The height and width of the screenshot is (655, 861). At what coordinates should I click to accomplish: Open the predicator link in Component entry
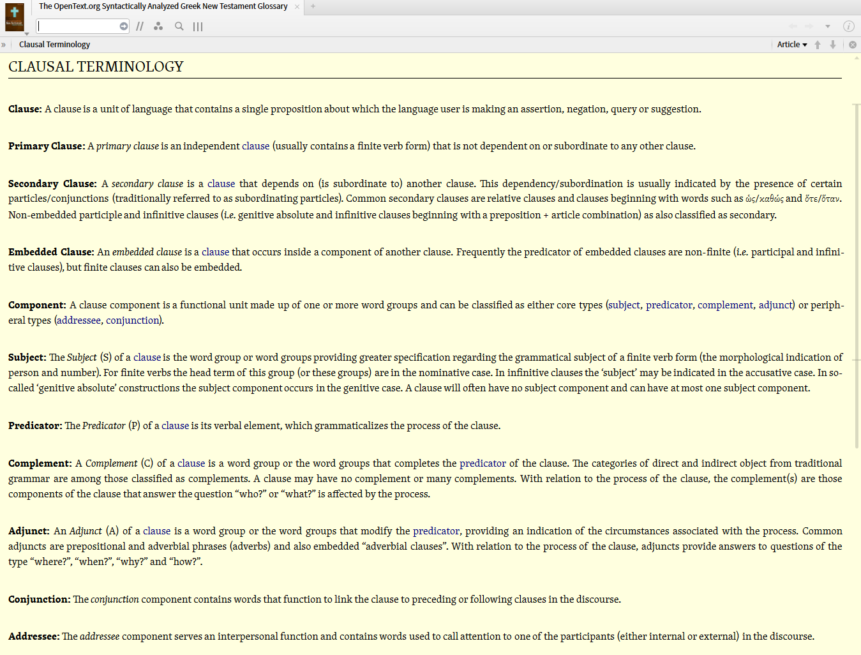pos(669,305)
